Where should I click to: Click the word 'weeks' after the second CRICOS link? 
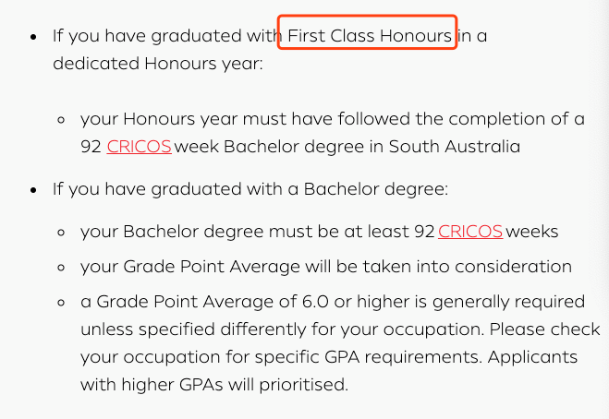click(532, 232)
